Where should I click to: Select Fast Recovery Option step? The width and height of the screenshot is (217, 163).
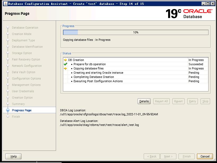click(x=26, y=59)
